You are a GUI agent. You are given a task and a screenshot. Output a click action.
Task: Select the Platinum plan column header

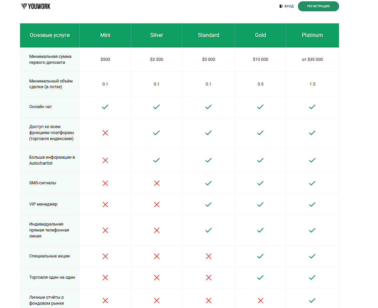coord(312,35)
